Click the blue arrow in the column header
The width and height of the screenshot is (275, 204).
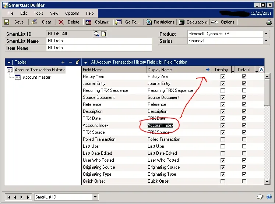click(x=208, y=69)
